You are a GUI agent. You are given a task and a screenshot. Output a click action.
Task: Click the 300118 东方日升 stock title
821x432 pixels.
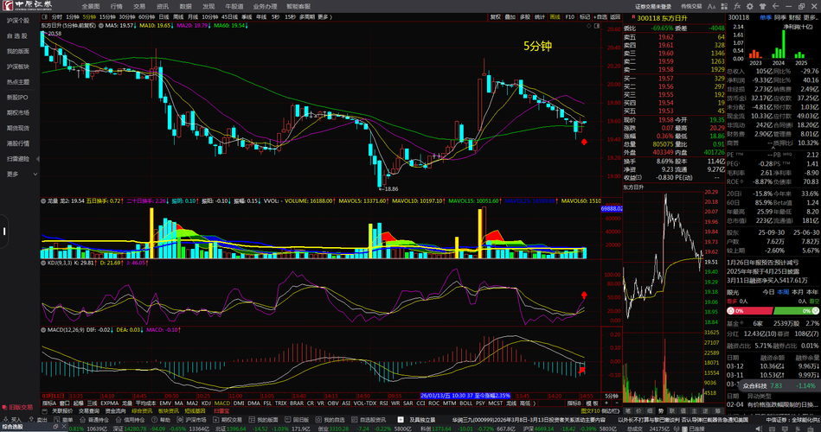click(661, 18)
